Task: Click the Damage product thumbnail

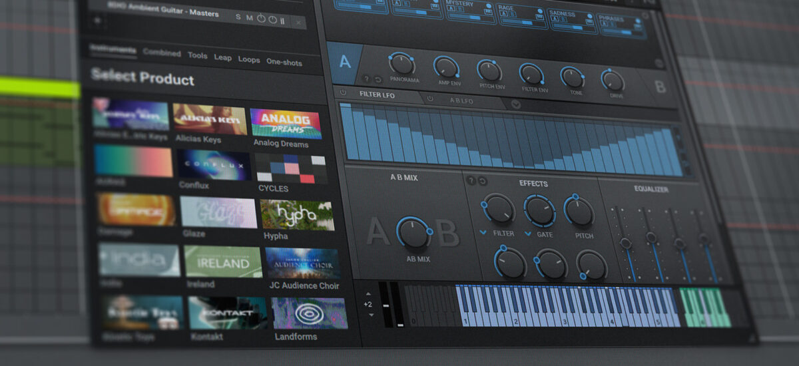Action: 136,210
